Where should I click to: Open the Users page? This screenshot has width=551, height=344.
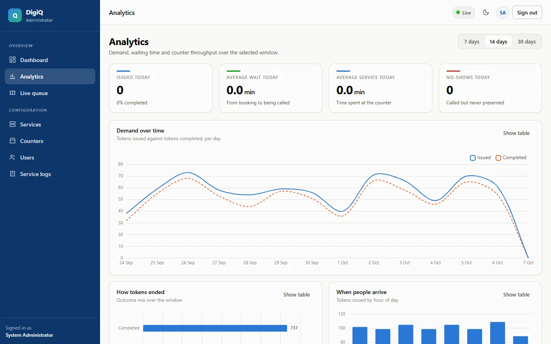[x=50, y=157]
